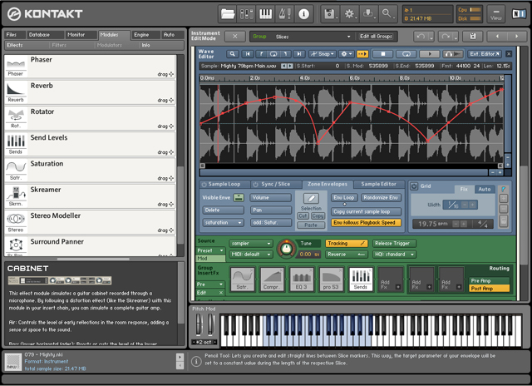Viewport: 532px width, 386px height.
Task: Switch to the Database tab
Action: [39, 35]
